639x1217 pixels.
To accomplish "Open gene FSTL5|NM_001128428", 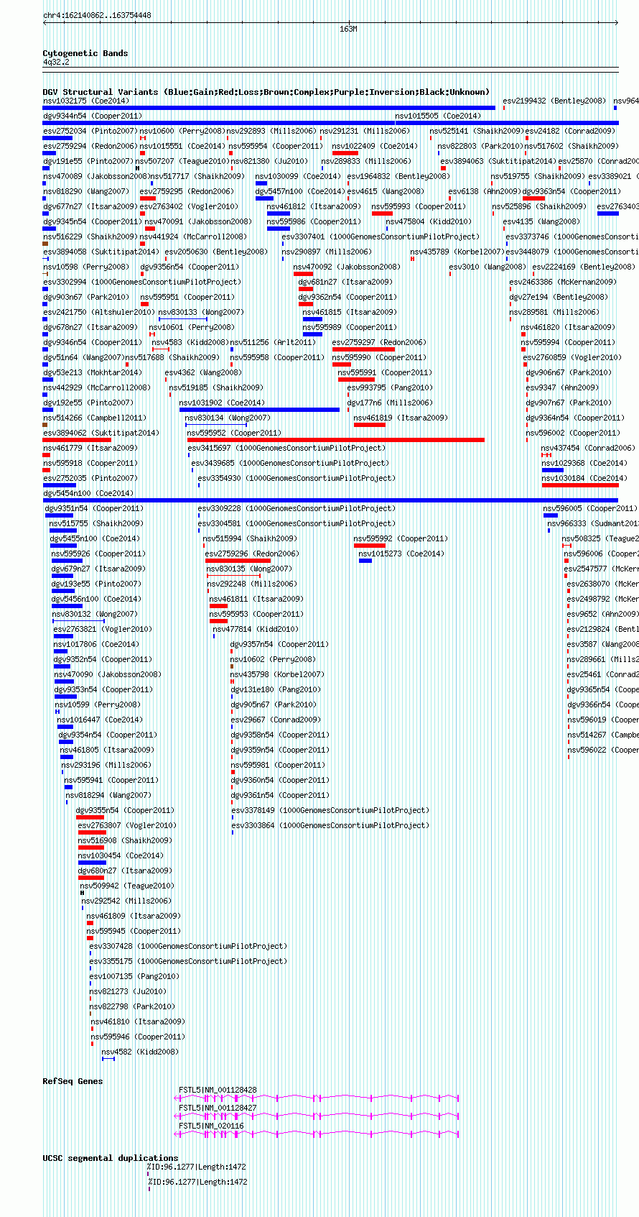I will (x=218, y=1090).
